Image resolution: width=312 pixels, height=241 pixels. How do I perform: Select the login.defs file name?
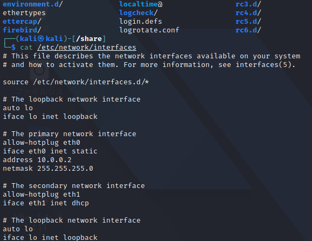coord(141,22)
